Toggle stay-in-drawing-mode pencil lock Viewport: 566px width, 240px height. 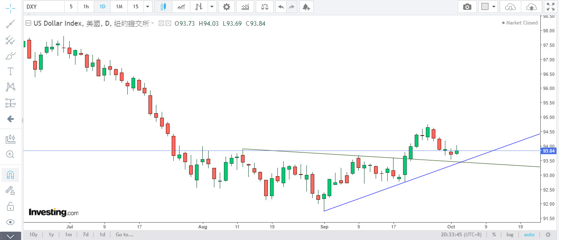pos(10,190)
